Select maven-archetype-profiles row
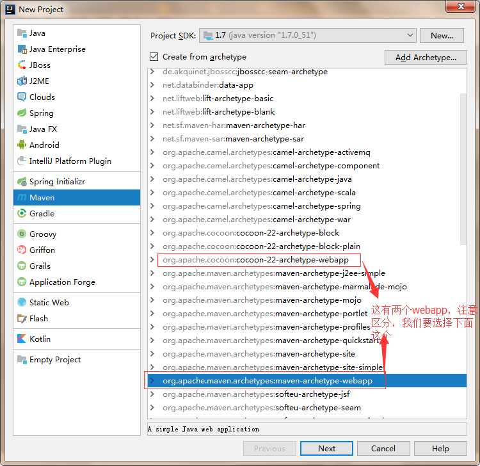 click(307, 327)
